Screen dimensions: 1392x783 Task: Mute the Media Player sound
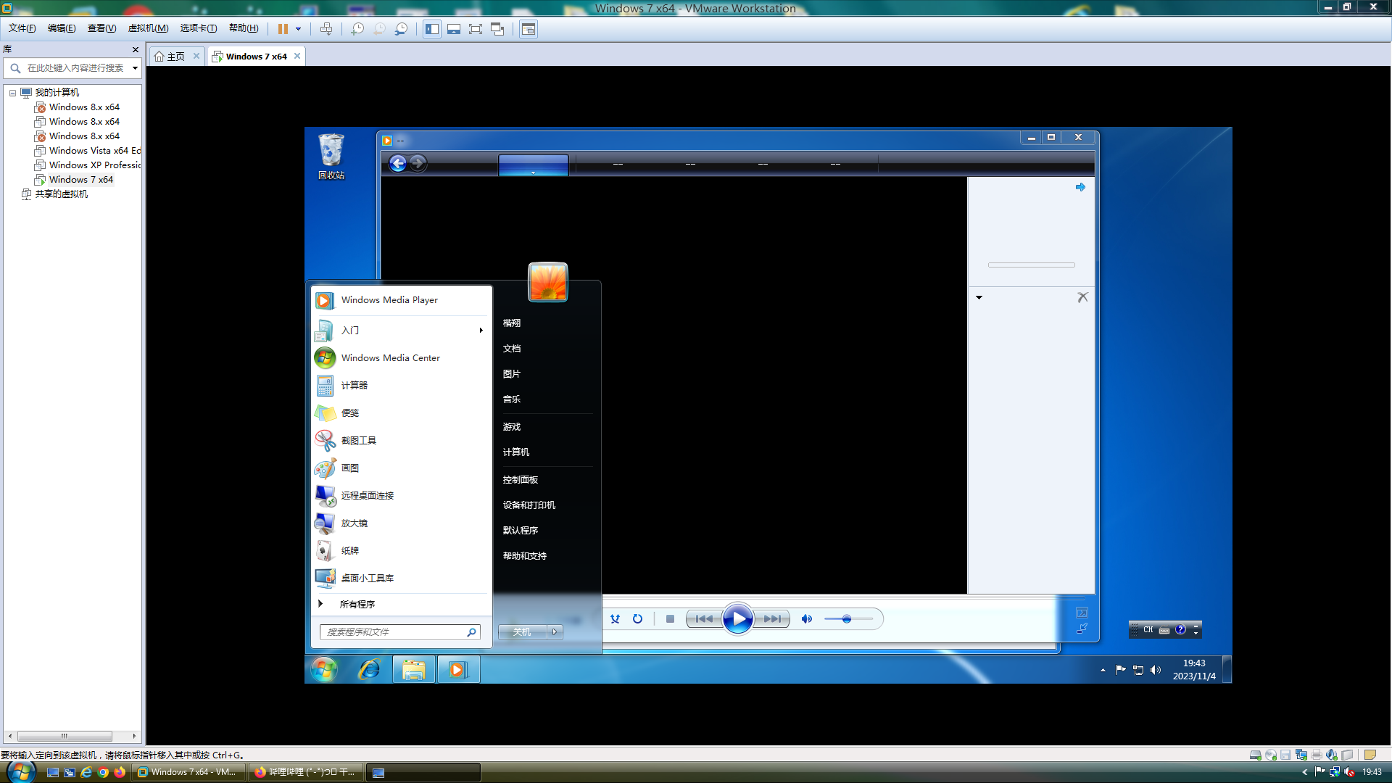coord(806,619)
